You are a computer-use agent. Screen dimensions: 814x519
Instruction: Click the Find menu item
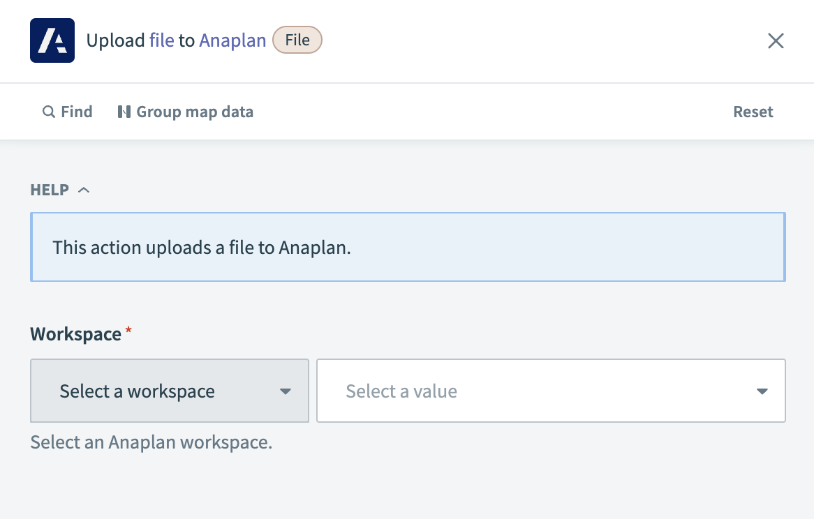point(68,112)
